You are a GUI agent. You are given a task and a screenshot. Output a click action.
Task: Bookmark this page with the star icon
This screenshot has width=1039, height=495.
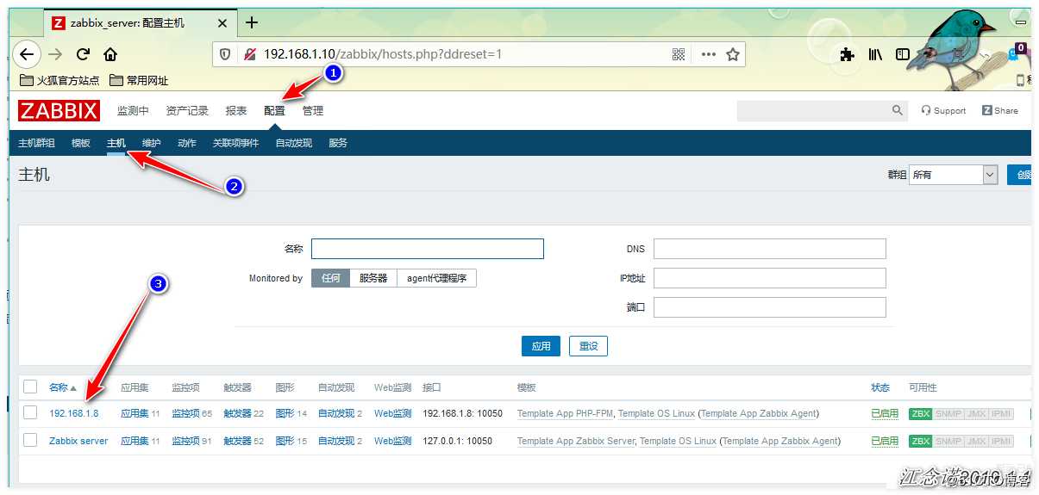click(x=733, y=54)
